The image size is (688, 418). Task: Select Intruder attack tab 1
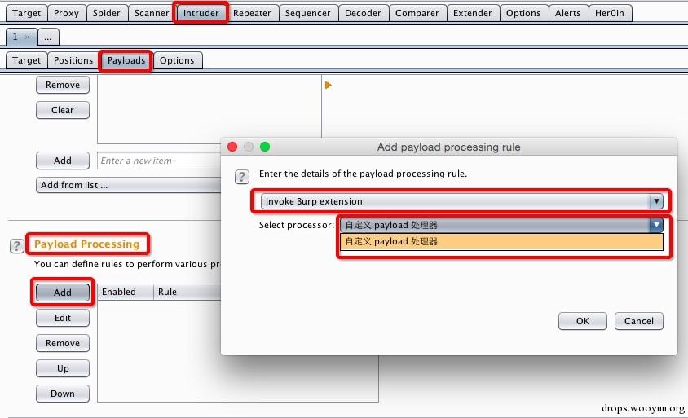[15, 37]
